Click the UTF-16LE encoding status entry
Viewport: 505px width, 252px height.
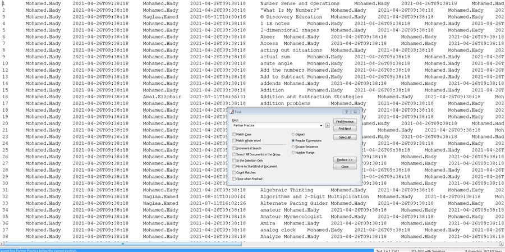tap(428, 250)
